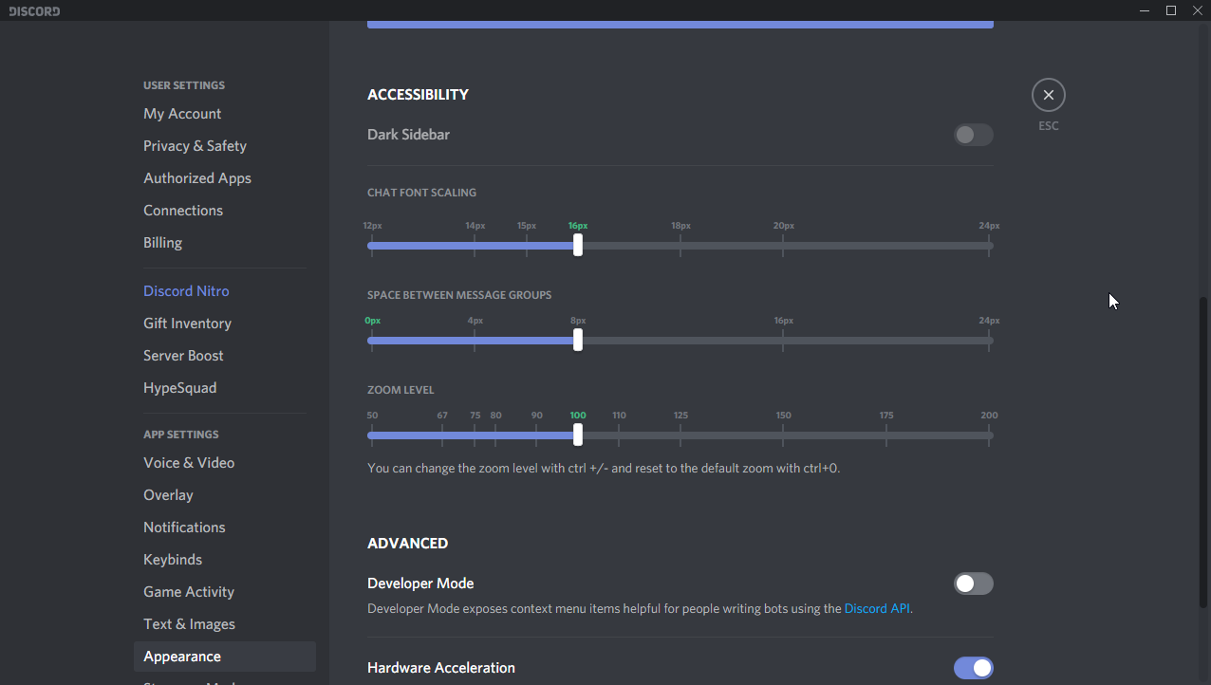Minimize the Discord window
The width and height of the screenshot is (1211, 685).
point(1145,10)
